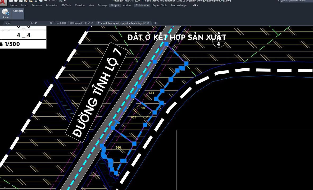
Task: Expand the search options arrow beside keyword box
Action: click(278, 1)
